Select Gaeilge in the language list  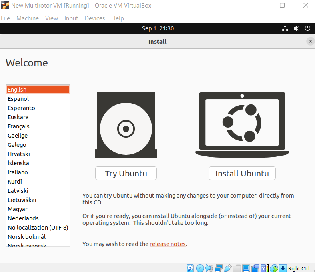click(38, 136)
